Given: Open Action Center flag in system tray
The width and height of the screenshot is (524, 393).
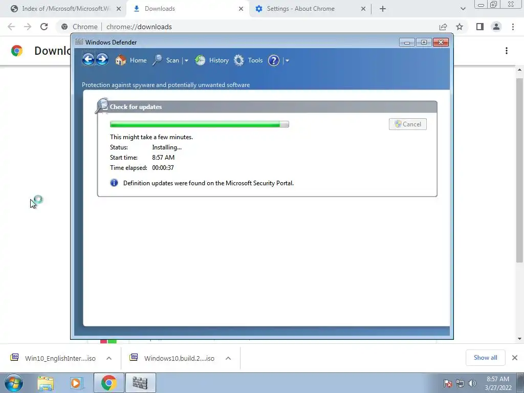Looking at the screenshot, I should [448, 383].
